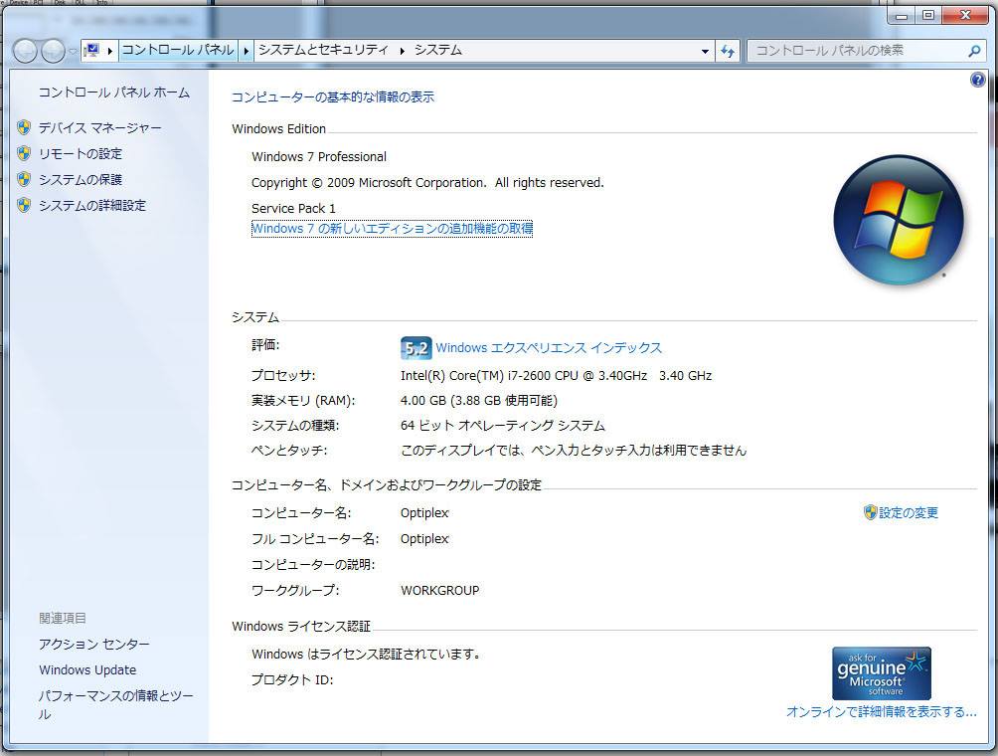Click the genuine Microsoft software badge
This screenshot has width=998, height=756.
click(882, 673)
